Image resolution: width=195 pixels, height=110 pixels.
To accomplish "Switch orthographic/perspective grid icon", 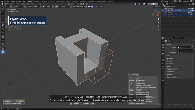I will pos(158,29).
